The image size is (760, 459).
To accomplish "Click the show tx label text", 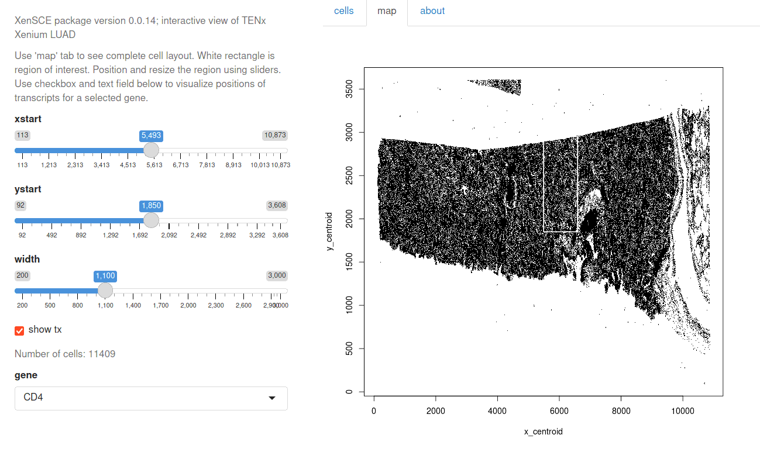I will click(x=45, y=329).
